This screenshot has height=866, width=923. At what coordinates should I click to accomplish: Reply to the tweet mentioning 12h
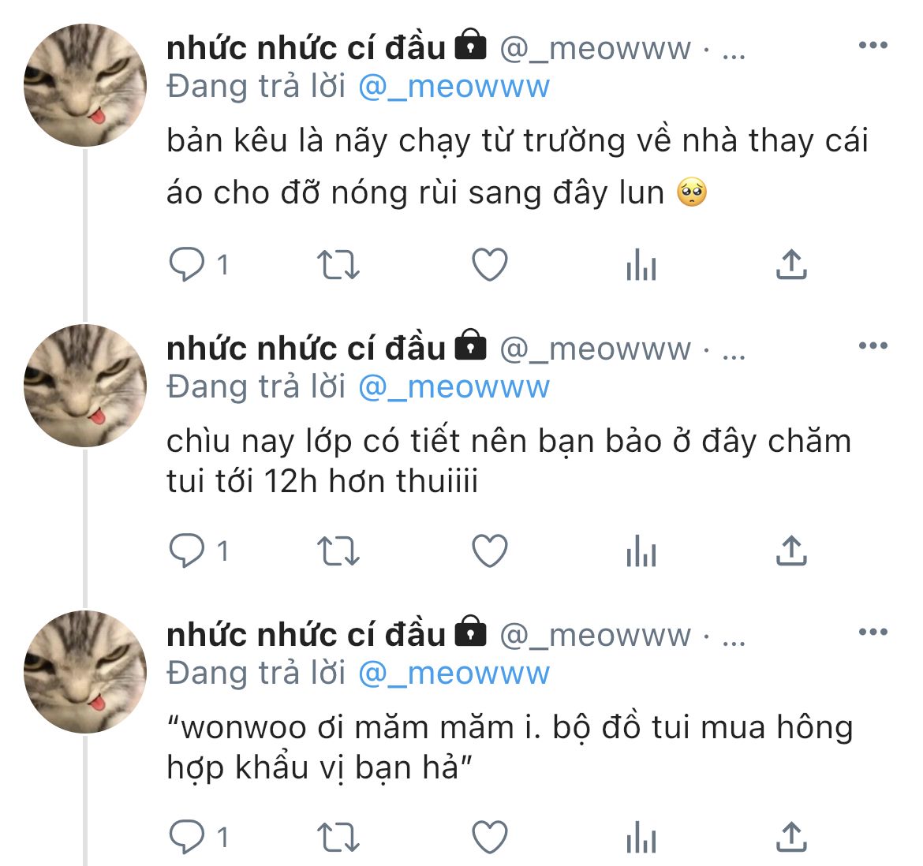click(187, 551)
